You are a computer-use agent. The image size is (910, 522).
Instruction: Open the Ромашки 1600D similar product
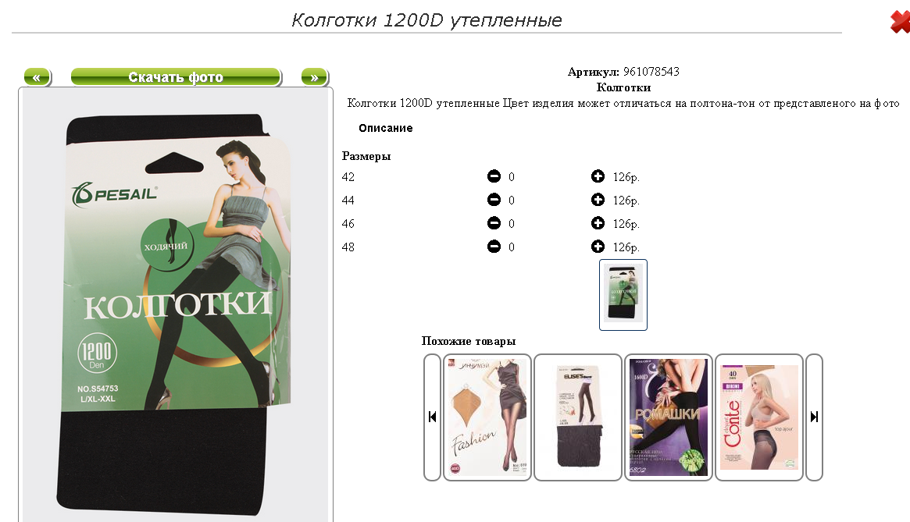668,417
